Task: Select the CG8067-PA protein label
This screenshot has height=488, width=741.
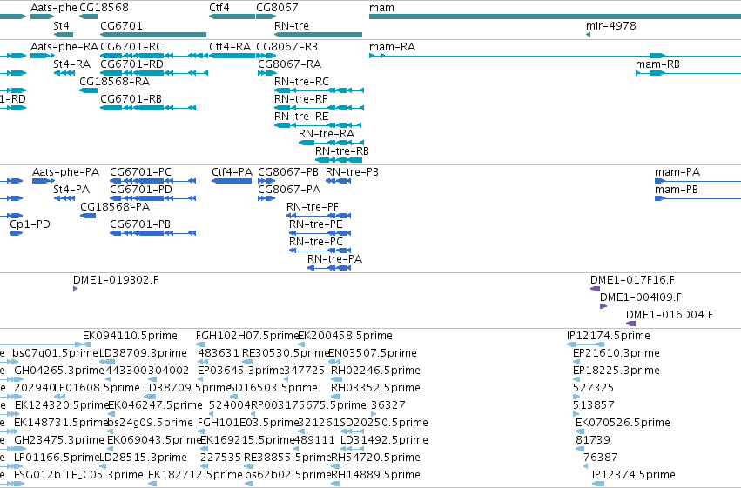Action: [x=289, y=190]
